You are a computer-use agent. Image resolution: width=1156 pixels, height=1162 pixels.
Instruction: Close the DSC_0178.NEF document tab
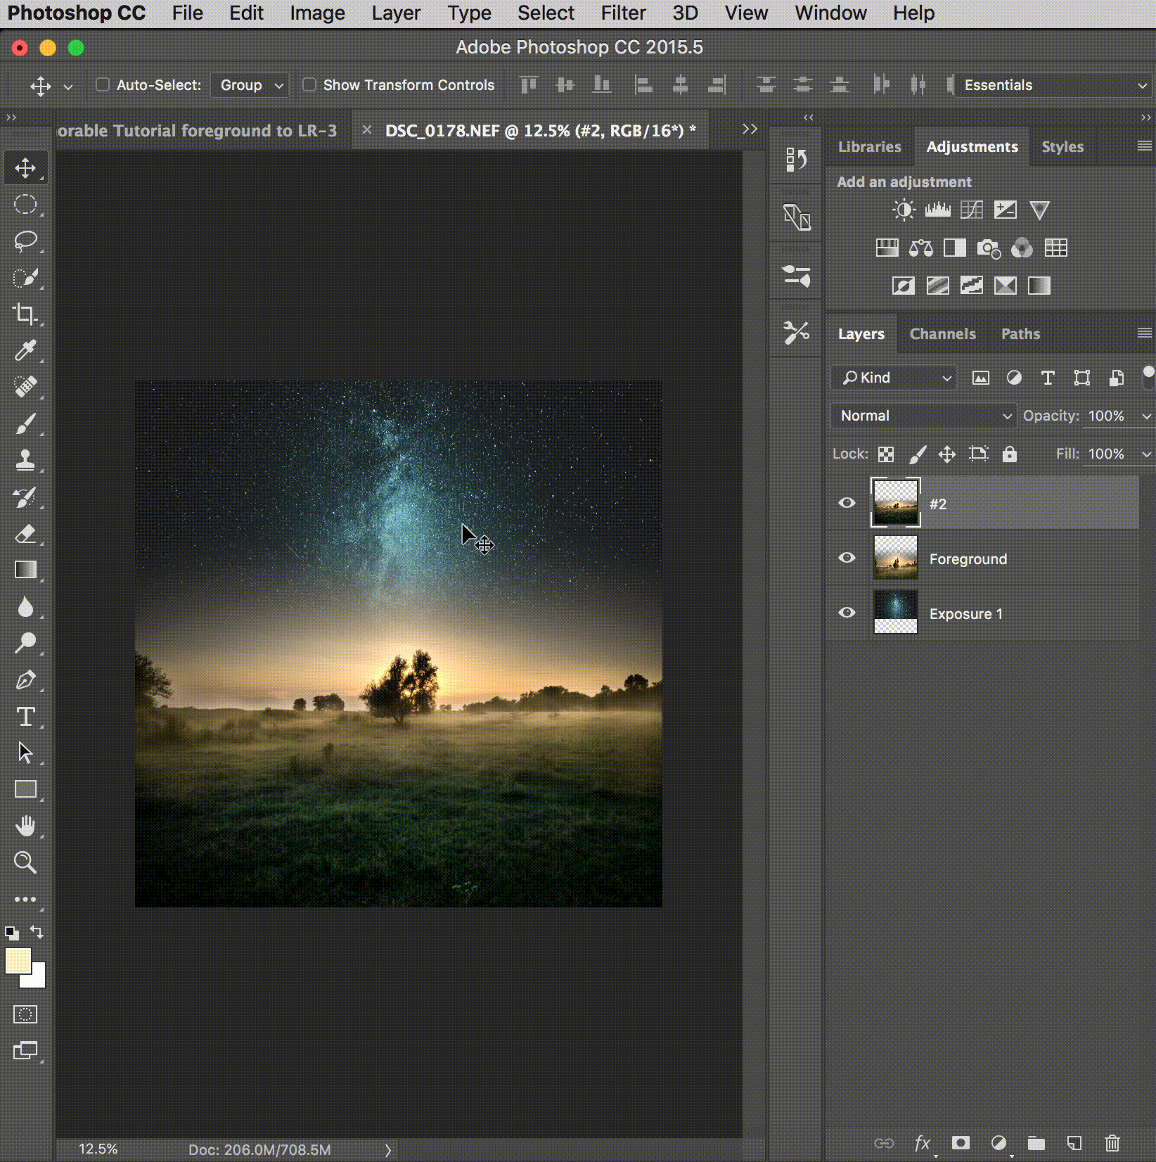coord(366,129)
